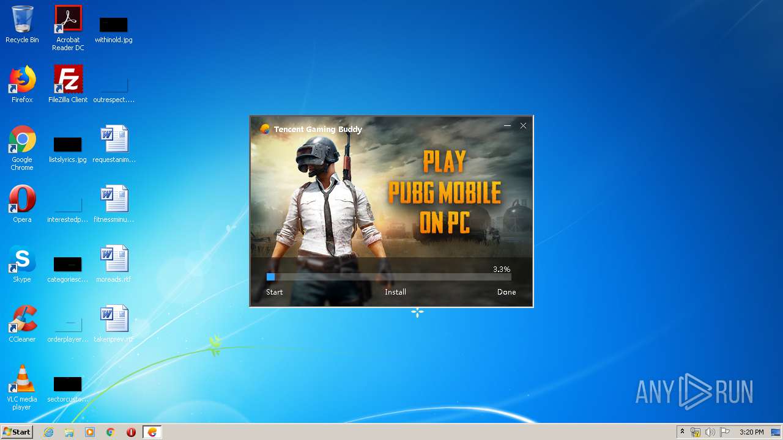Open the Recycle Bin desktop icon
The image size is (783, 440).
coord(22,24)
